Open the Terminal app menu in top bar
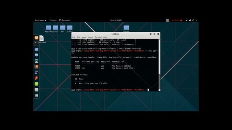Screen dimensions: 232x130 pyautogui.click(x=65, y=20)
